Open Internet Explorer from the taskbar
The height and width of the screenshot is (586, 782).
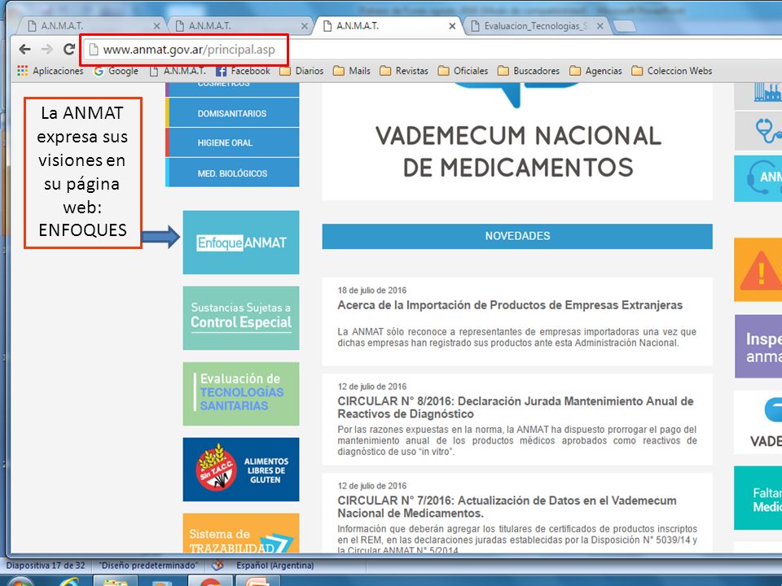coord(68,581)
